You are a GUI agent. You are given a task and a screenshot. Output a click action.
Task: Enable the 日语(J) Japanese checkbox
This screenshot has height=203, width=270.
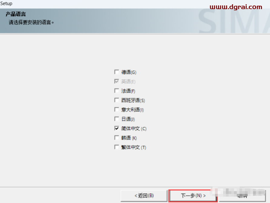click(116, 119)
